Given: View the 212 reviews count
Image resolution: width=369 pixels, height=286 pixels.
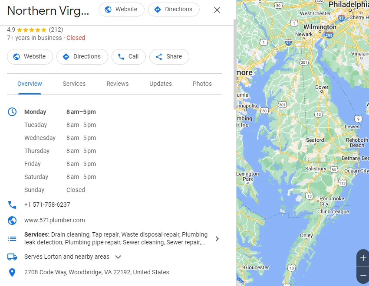Looking at the screenshot, I should (57, 29).
